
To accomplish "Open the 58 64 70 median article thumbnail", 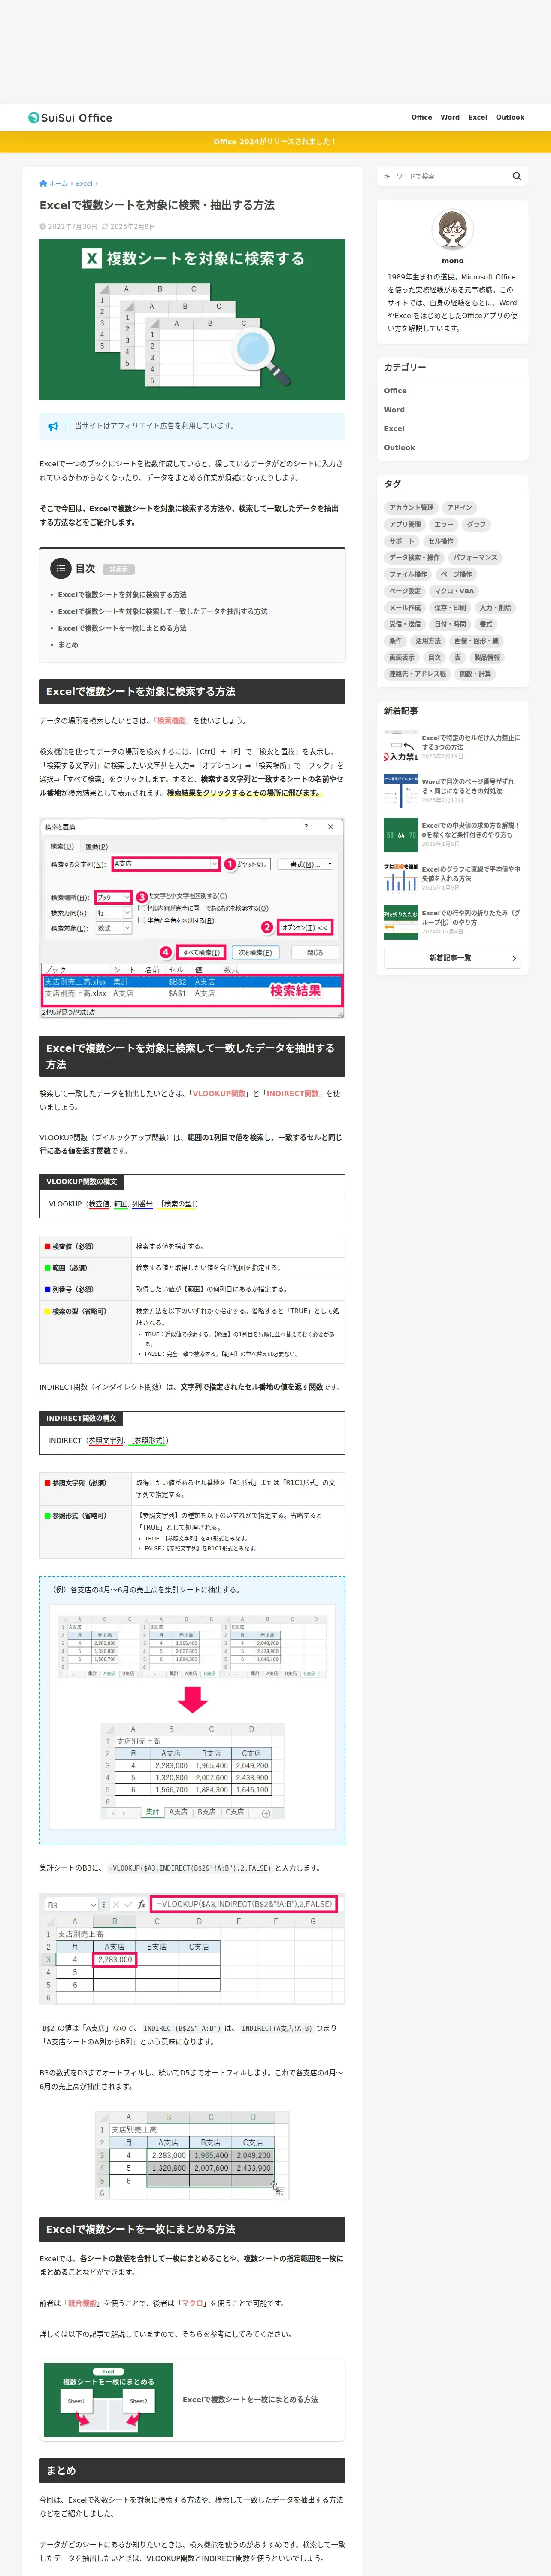I will [401, 834].
